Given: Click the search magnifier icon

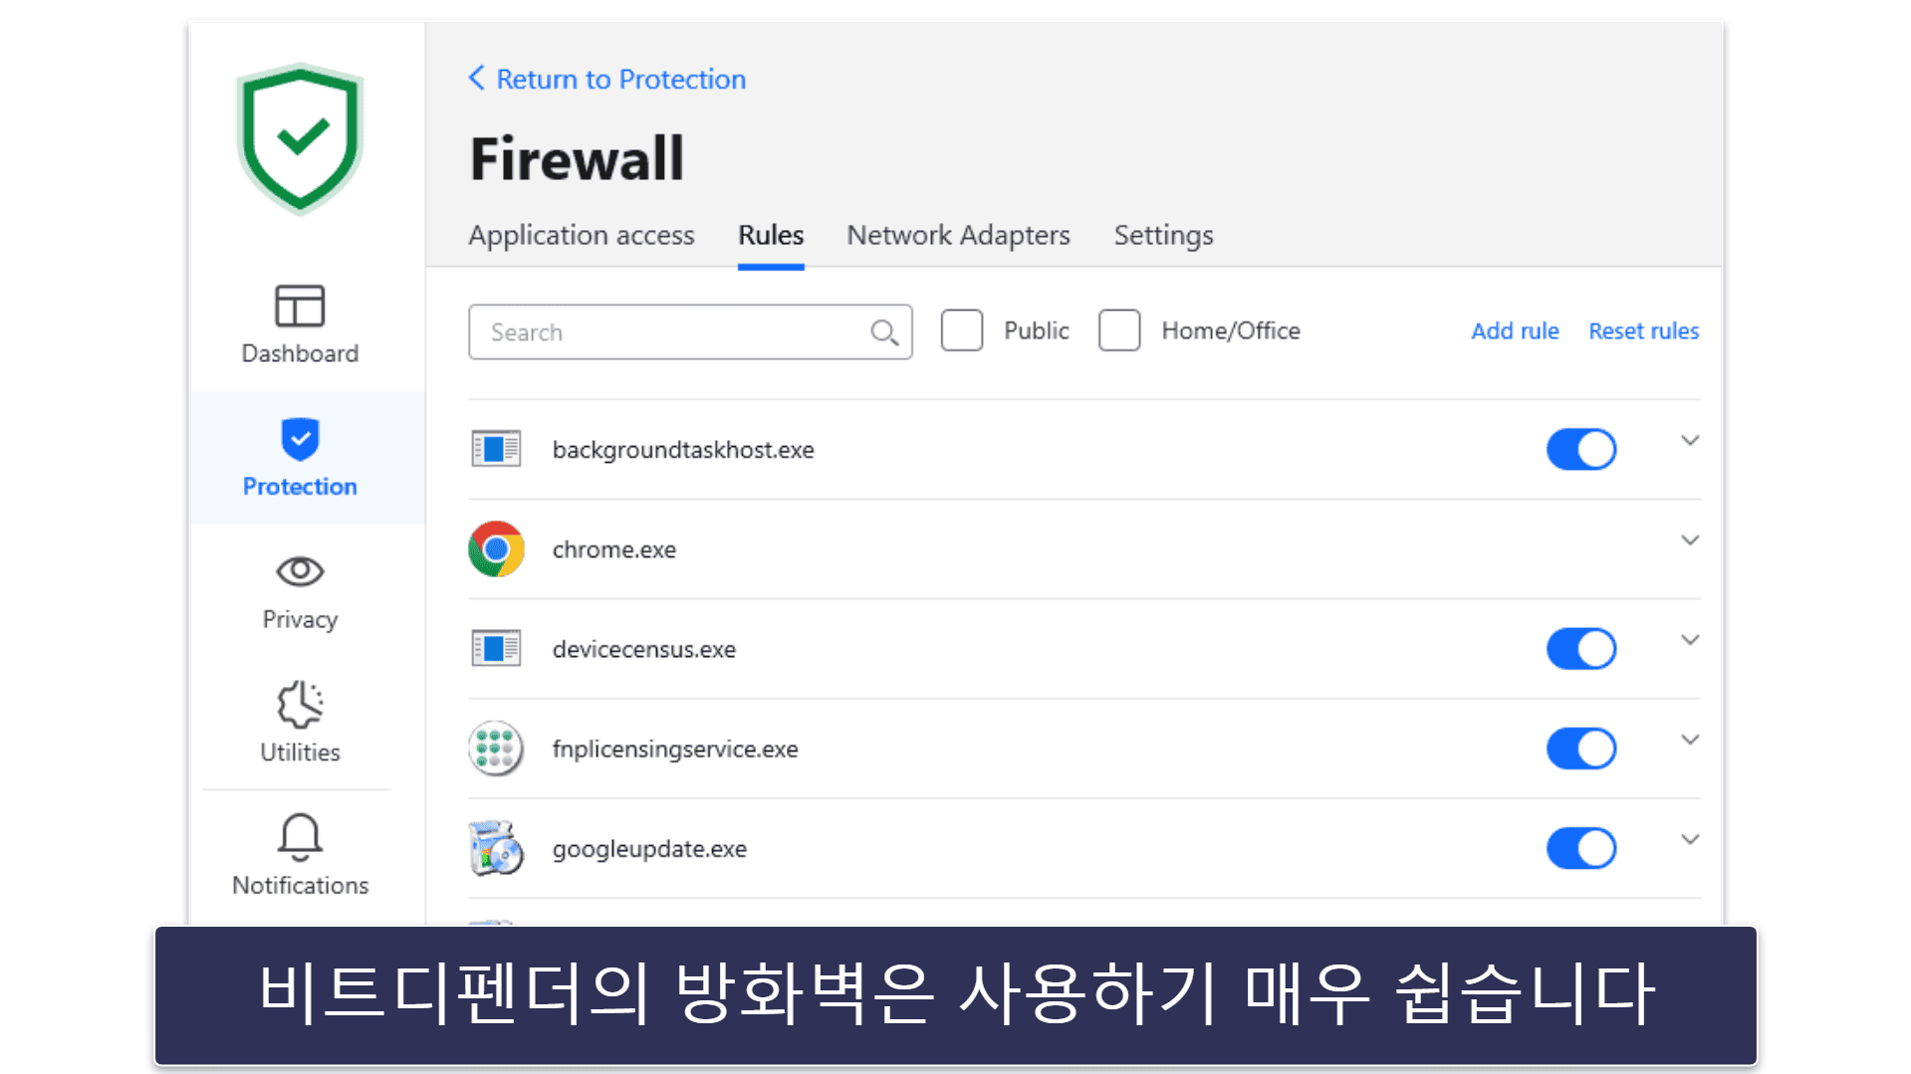Looking at the screenshot, I should click(x=884, y=332).
